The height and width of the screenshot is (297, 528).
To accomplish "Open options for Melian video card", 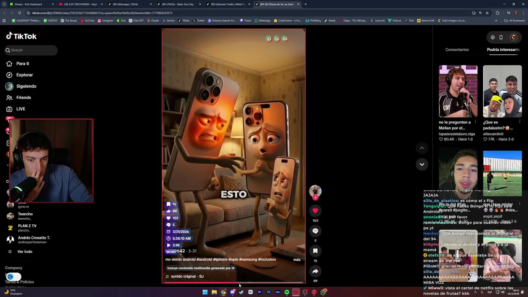I will [x=475, y=122].
